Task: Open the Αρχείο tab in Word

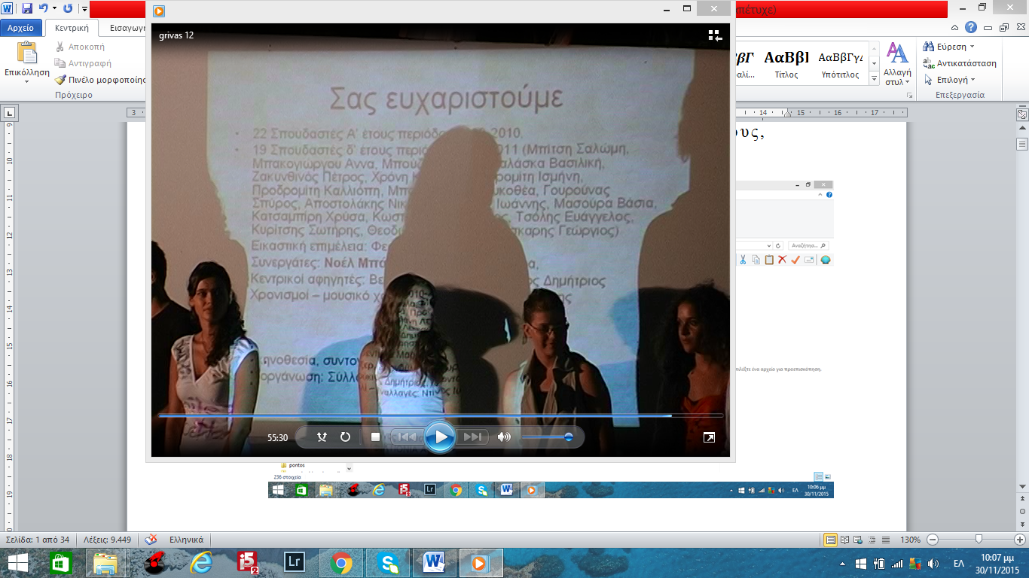Action: point(20,28)
